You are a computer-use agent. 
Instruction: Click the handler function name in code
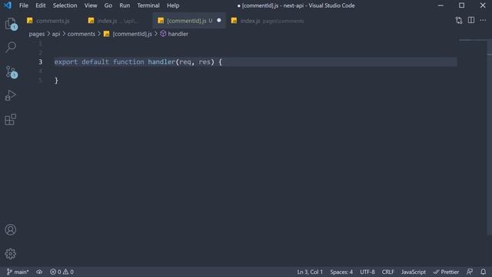(x=161, y=62)
